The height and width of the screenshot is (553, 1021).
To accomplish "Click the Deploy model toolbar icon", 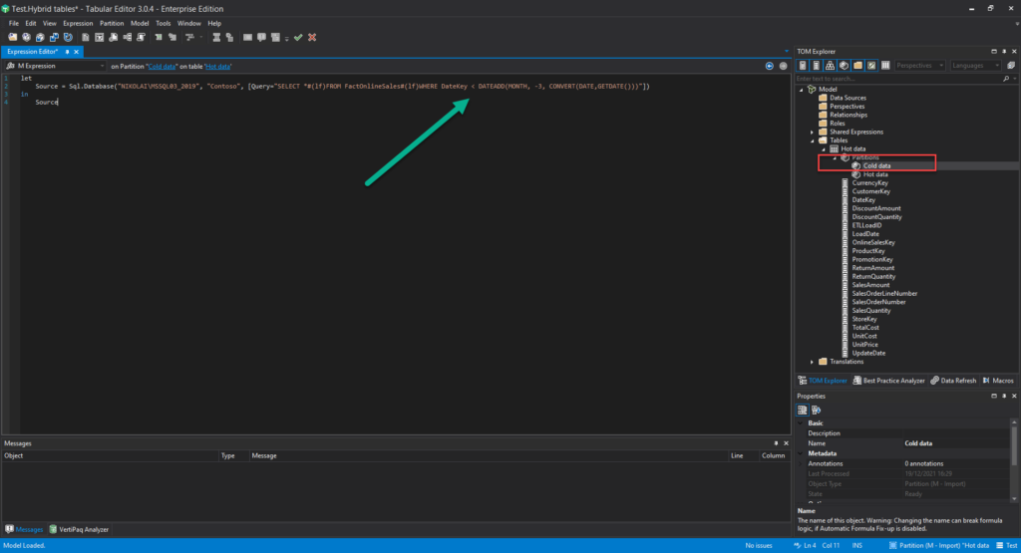I will 54,38.
